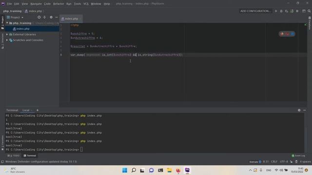312x175 pixels.
Task: Open the View menu
Action: coord(25,4)
